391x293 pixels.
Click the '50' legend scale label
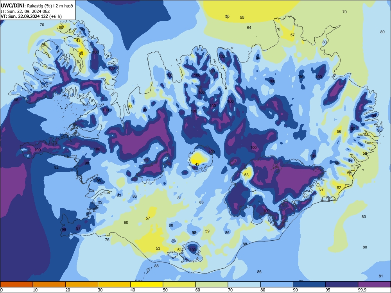tap(165, 290)
